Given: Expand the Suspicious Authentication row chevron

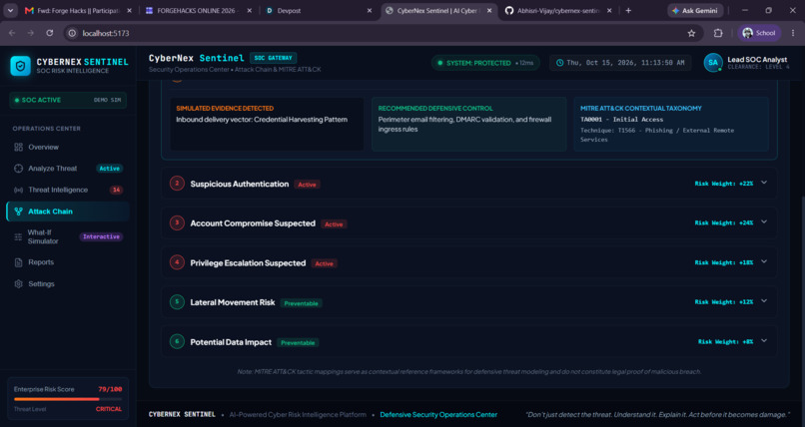Looking at the screenshot, I should click(x=764, y=183).
